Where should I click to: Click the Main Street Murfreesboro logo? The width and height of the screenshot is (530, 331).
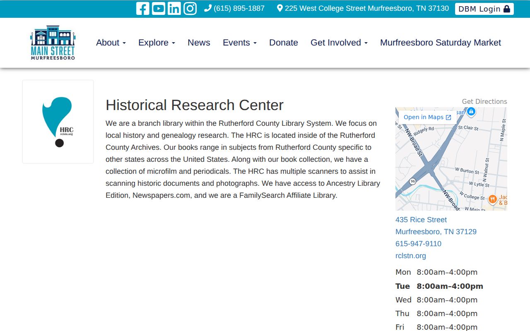pos(53,43)
